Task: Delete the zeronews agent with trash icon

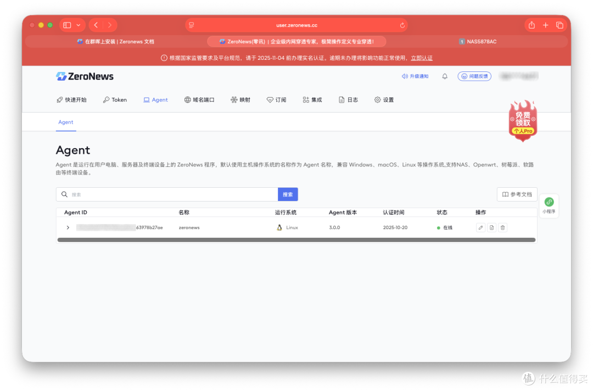Action: pyautogui.click(x=502, y=228)
